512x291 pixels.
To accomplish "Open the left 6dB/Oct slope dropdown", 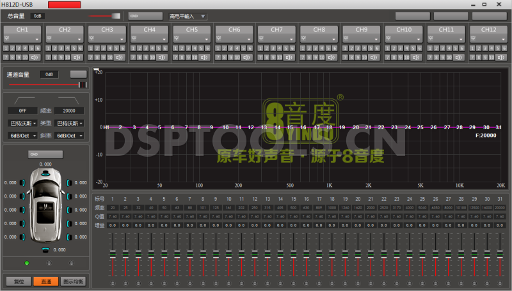I will [x=23, y=136].
